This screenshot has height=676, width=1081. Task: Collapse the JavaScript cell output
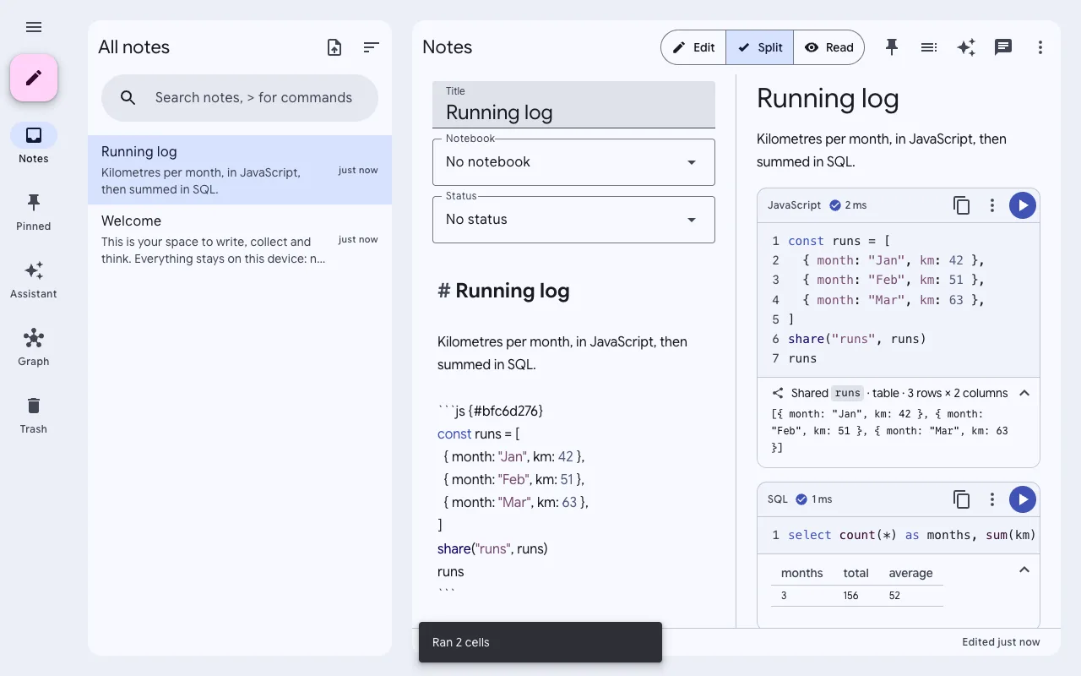(1024, 393)
